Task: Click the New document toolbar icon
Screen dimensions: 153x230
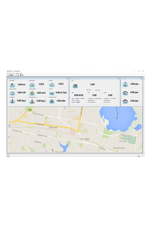Action: (x=8, y=75)
